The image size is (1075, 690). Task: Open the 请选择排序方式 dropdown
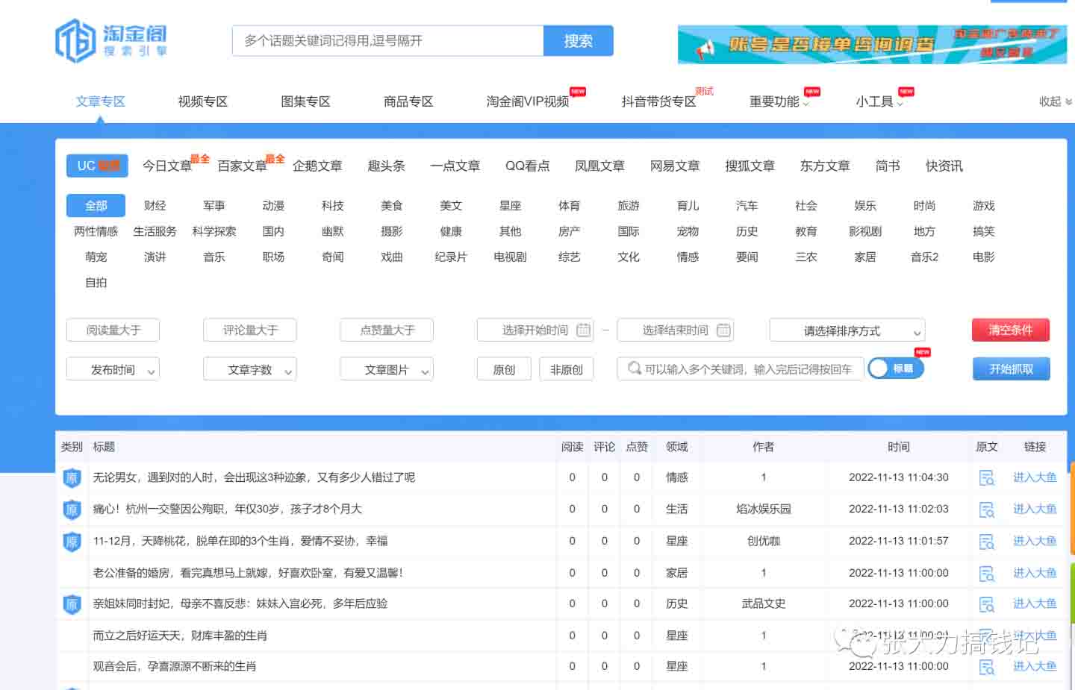click(x=847, y=330)
